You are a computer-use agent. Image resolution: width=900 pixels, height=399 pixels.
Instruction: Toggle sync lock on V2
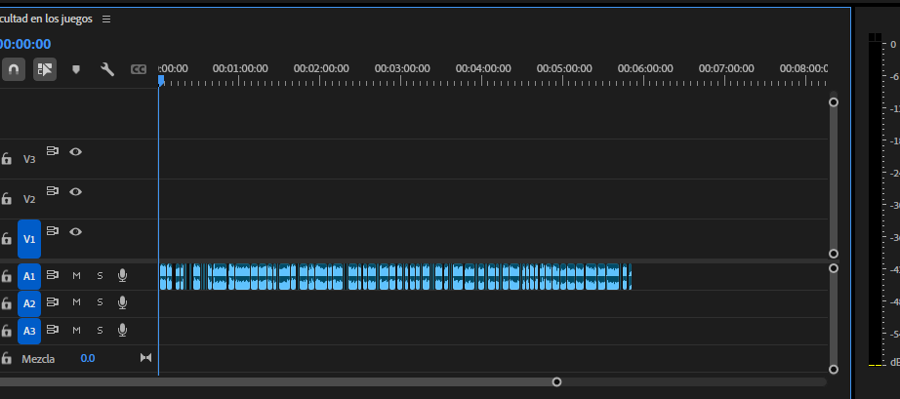[x=53, y=191]
